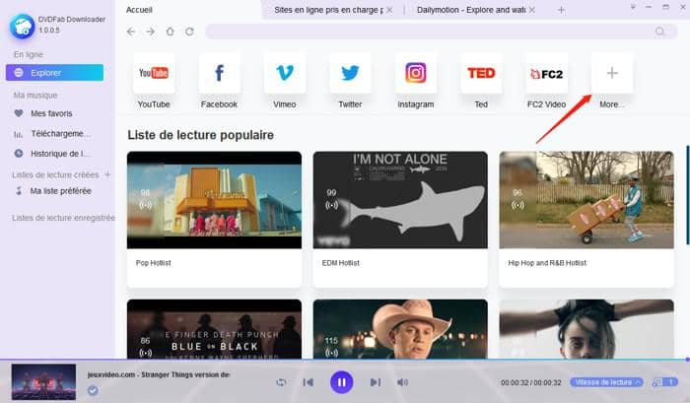Open the YouTube shortcut tile

[154, 73]
